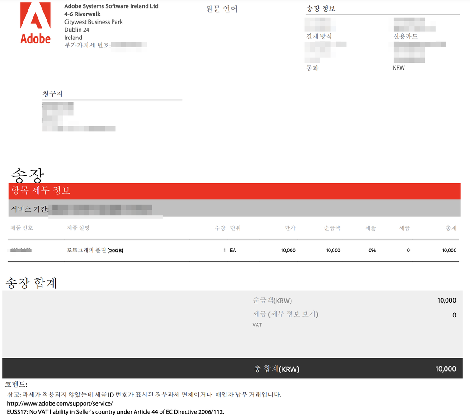The width and height of the screenshot is (470, 416).
Task: Click the 총계 column header
Action: tap(451, 228)
